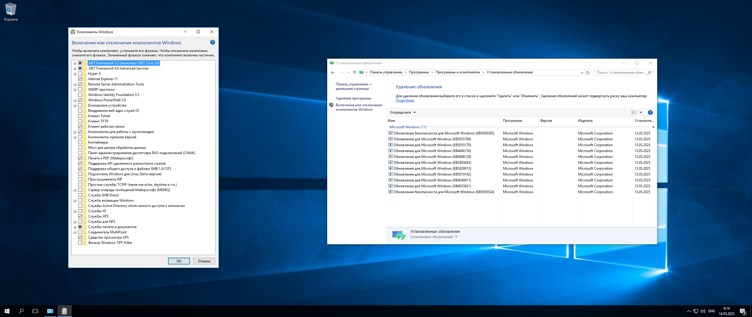Click the help icon in the updates toolbar

click(x=650, y=112)
